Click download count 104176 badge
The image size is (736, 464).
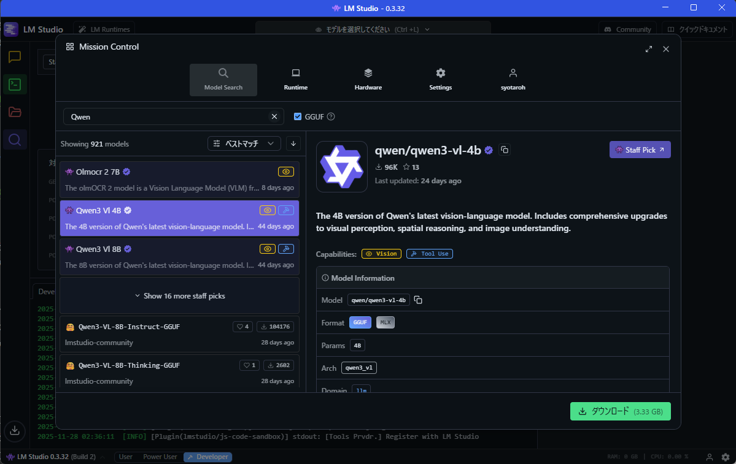coord(275,327)
